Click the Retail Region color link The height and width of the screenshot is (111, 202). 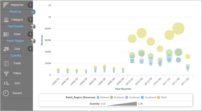15,41
